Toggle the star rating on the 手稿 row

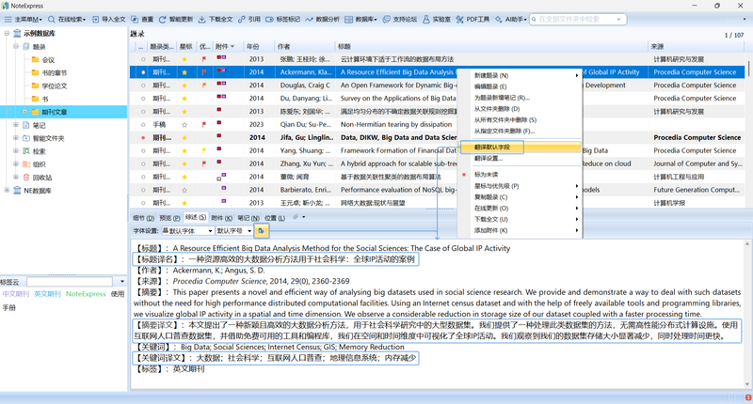184,125
